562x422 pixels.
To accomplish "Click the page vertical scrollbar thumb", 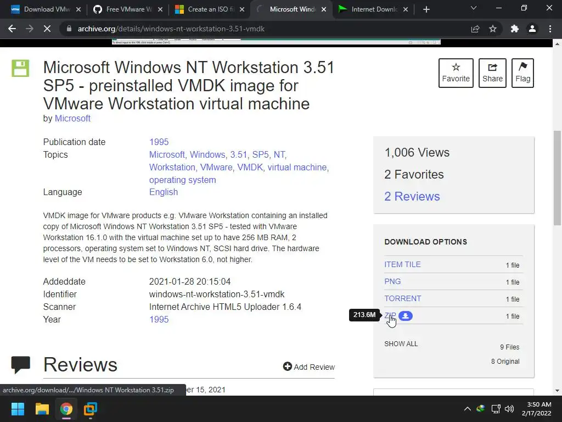I will (557, 178).
